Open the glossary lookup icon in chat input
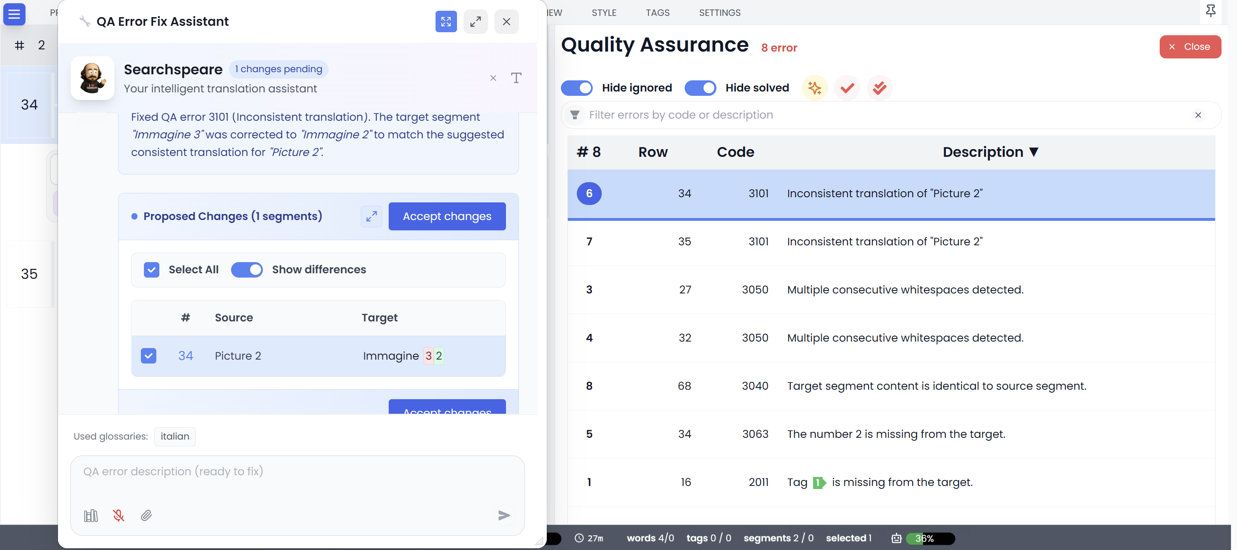Viewport: 1237px width, 550px height. click(x=90, y=516)
